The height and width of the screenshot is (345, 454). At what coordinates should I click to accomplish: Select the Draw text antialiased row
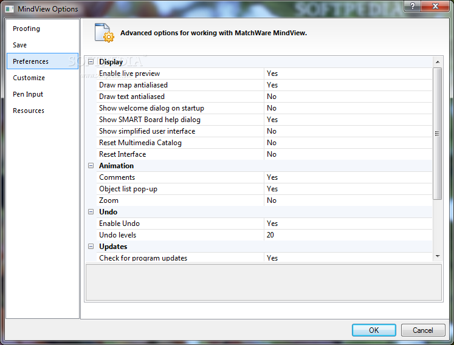(264, 97)
